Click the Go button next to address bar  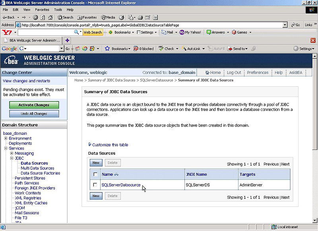[296, 25]
